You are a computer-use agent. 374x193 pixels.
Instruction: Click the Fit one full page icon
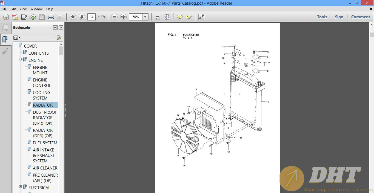[167, 17]
